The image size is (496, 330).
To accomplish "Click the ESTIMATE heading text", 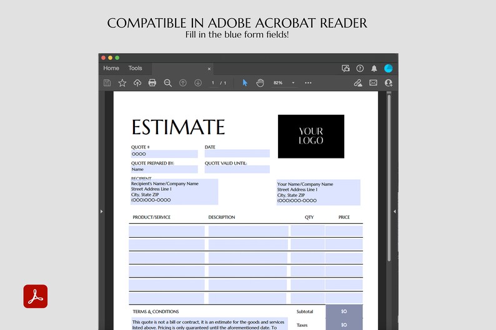I will tap(178, 127).
